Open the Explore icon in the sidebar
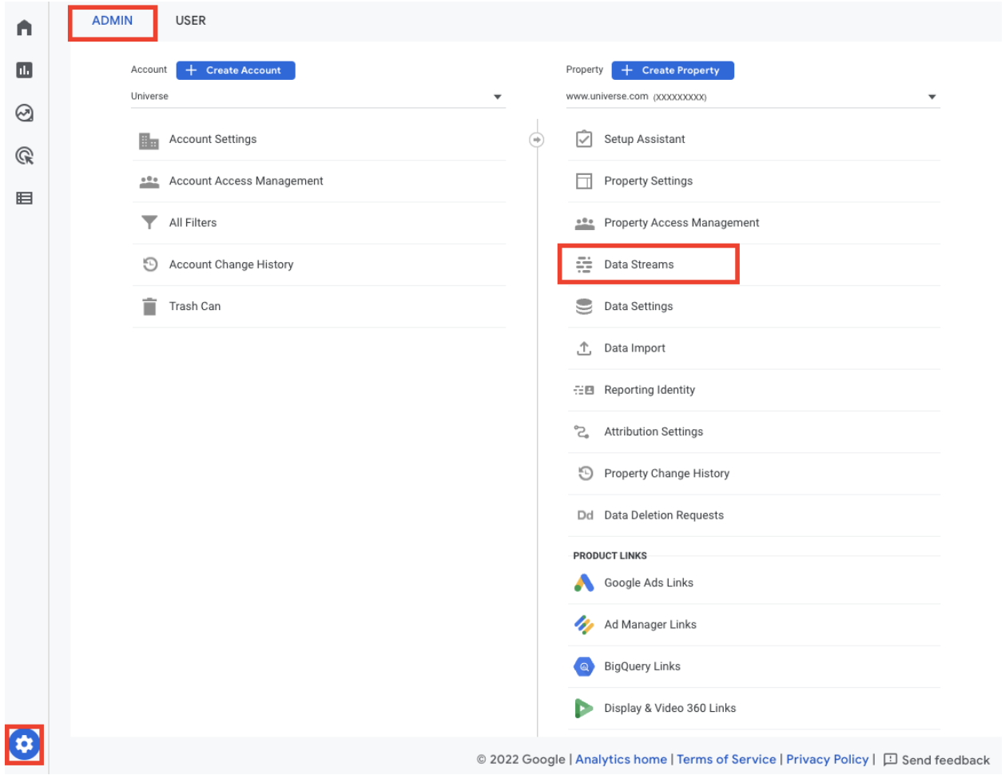The height and width of the screenshot is (775, 1005). pyautogui.click(x=25, y=113)
